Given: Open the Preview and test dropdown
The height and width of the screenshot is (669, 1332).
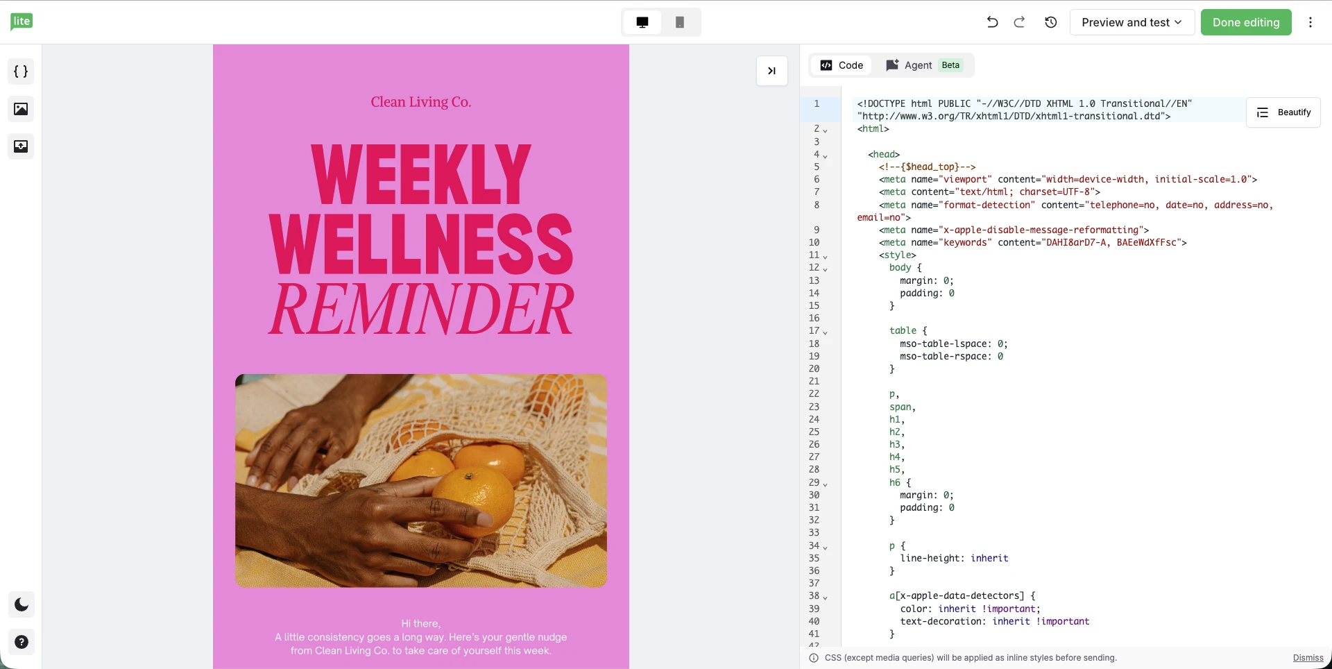Looking at the screenshot, I should point(1132,22).
